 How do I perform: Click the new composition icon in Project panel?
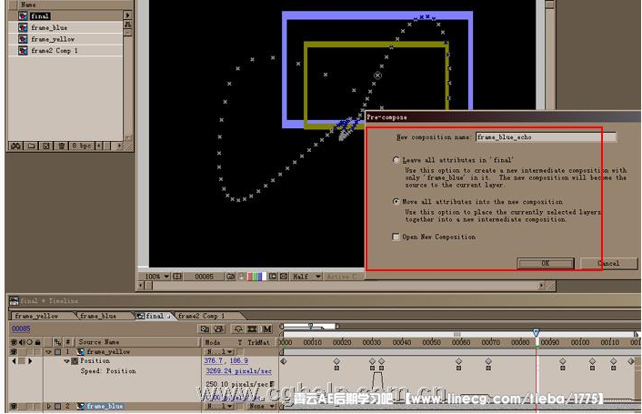tap(45, 146)
